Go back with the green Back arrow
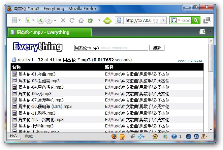This screenshot has height=150, width=223. click(x=41, y=21)
